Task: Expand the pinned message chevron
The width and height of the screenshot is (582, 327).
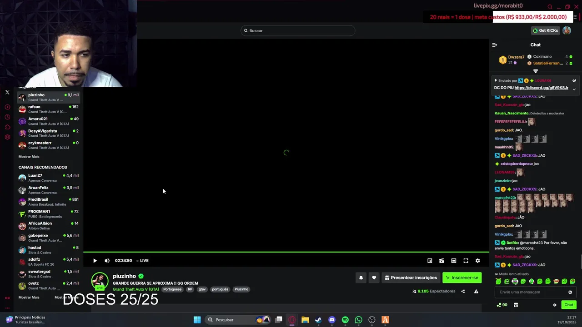Action: coord(574,89)
